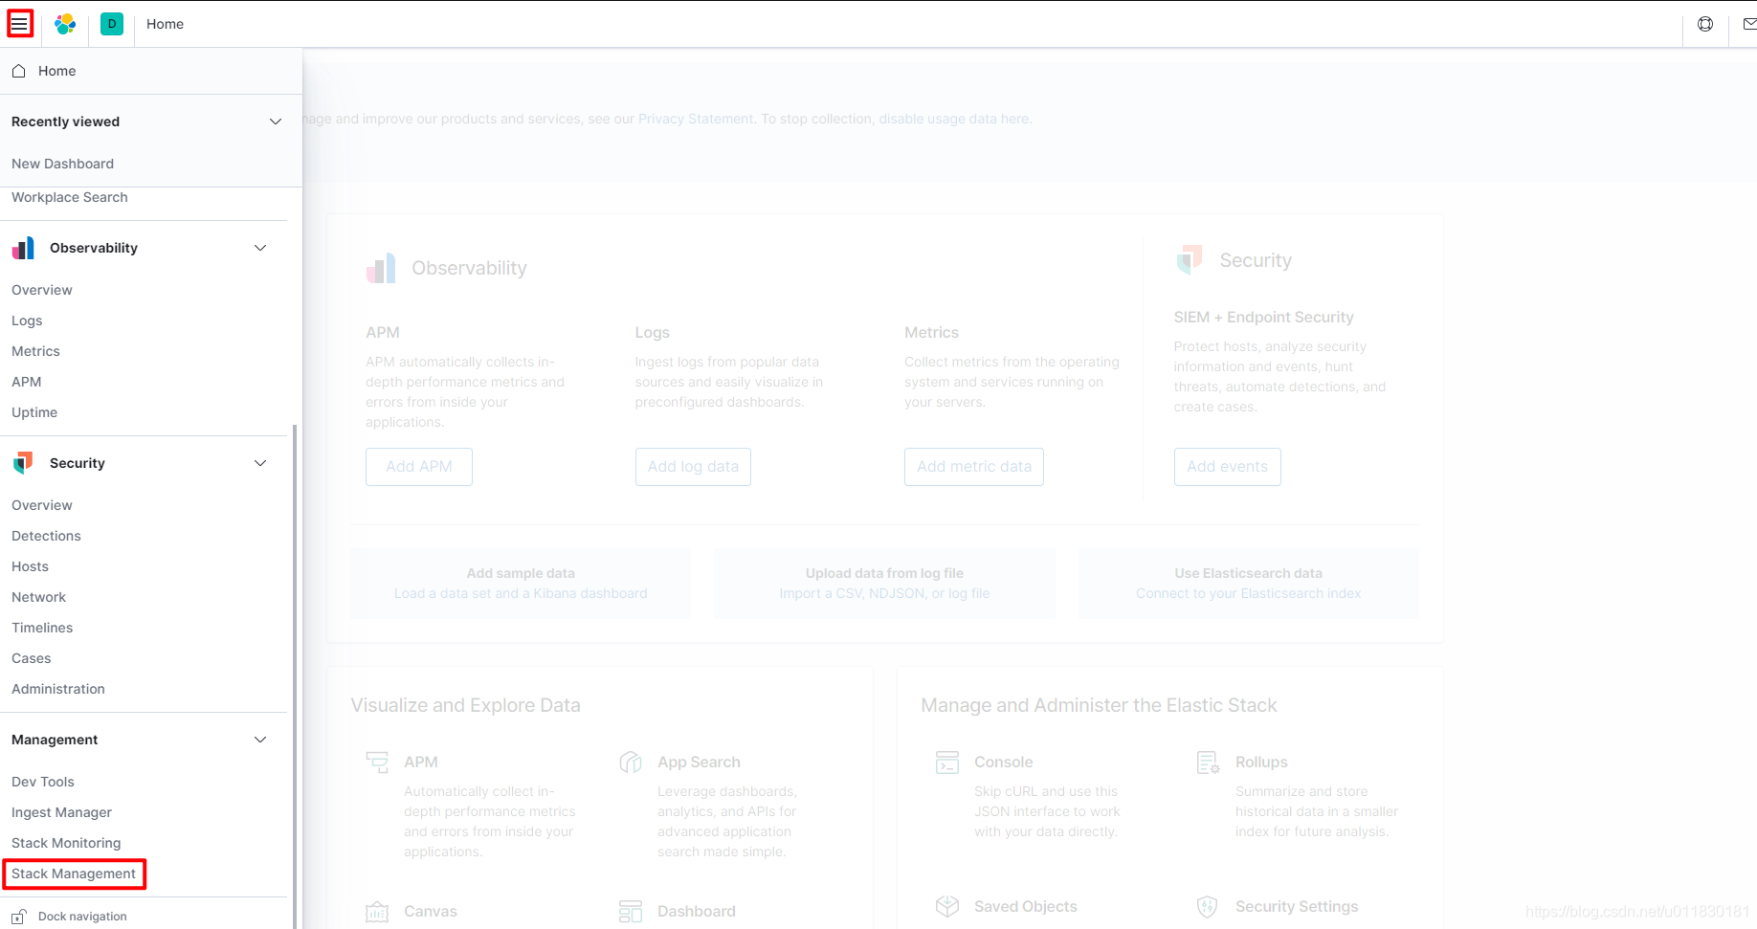Open Hosts

30,566
